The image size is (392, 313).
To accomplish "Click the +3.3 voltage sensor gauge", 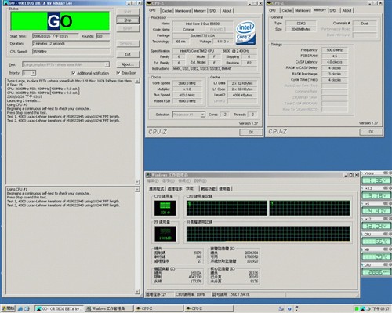I will [376, 195].
